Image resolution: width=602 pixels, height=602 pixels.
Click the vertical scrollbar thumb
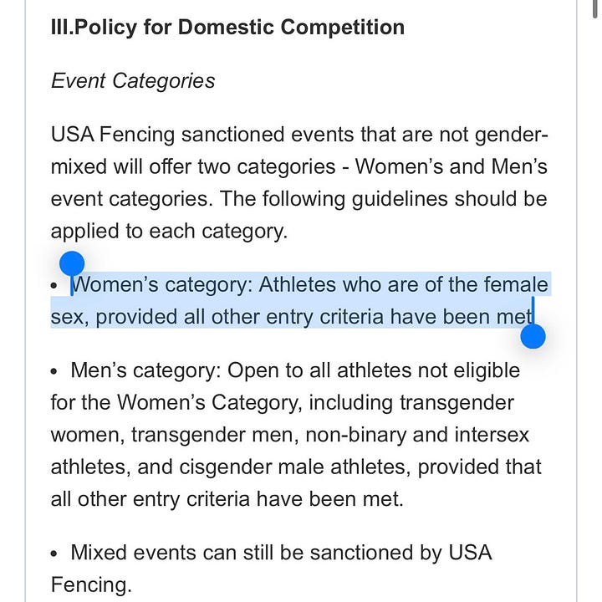tap(595, 8)
